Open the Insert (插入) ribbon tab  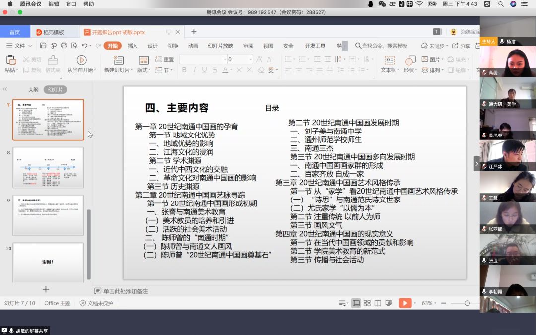[133, 46]
